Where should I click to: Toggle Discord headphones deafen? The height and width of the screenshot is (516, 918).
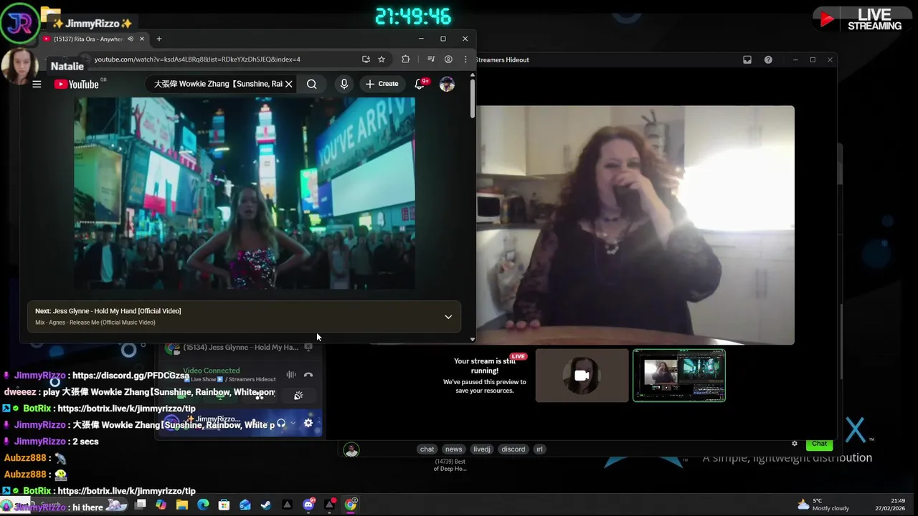click(x=281, y=423)
